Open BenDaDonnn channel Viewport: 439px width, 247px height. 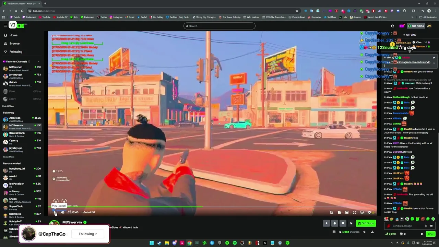point(22,134)
